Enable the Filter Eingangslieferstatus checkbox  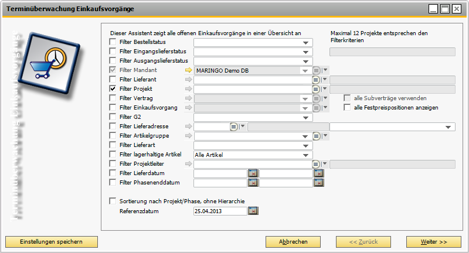click(113, 51)
